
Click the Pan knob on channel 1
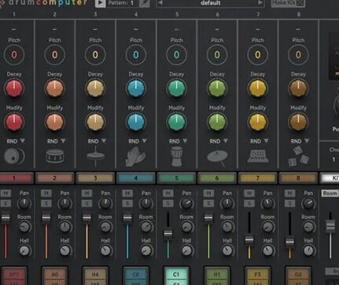pos(24,203)
